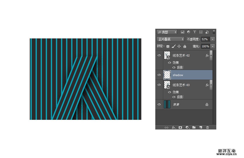The height and width of the screenshot is (158, 244).
Task: Hide the shadow layer
Action: [x=159, y=75]
